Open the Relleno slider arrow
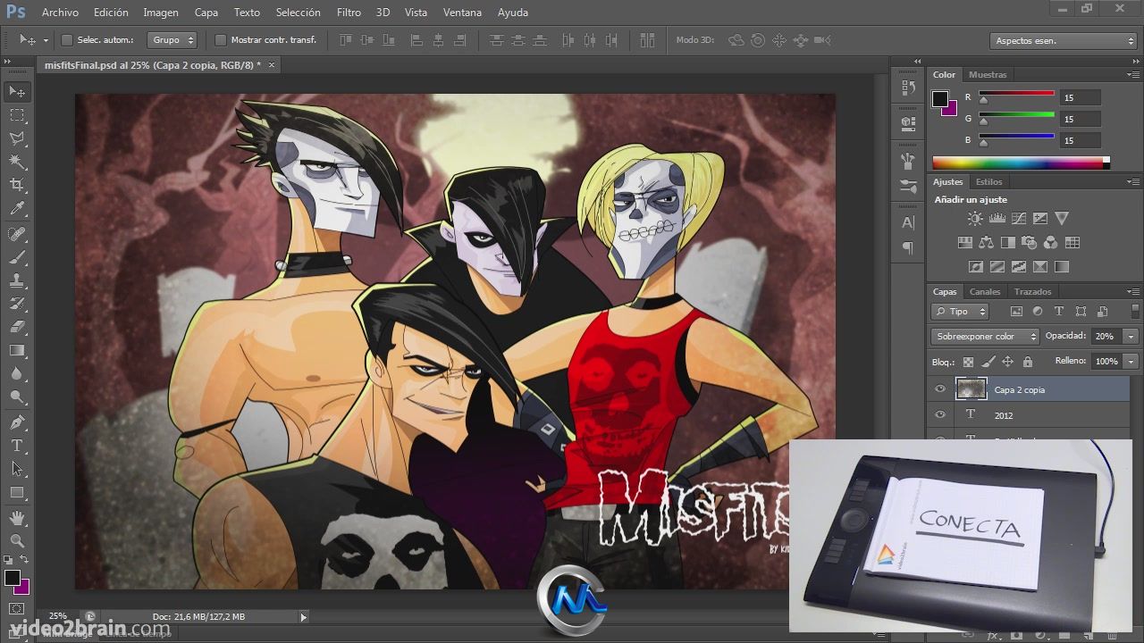This screenshot has width=1144, height=643. pyautogui.click(x=1131, y=362)
